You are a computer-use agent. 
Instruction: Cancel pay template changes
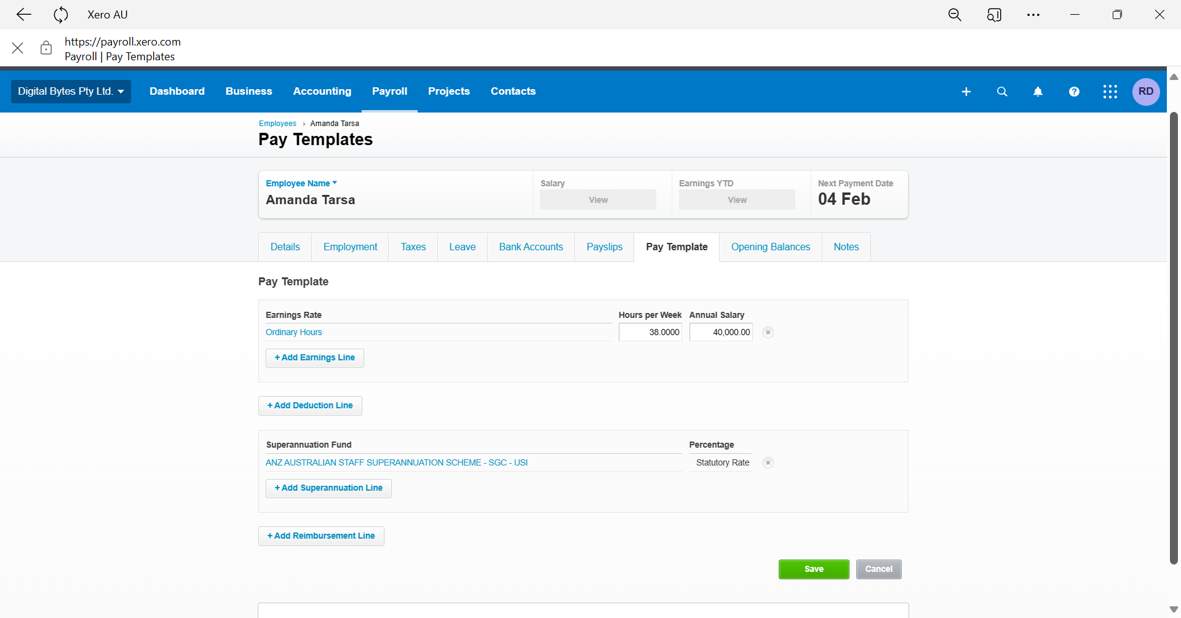pos(879,569)
